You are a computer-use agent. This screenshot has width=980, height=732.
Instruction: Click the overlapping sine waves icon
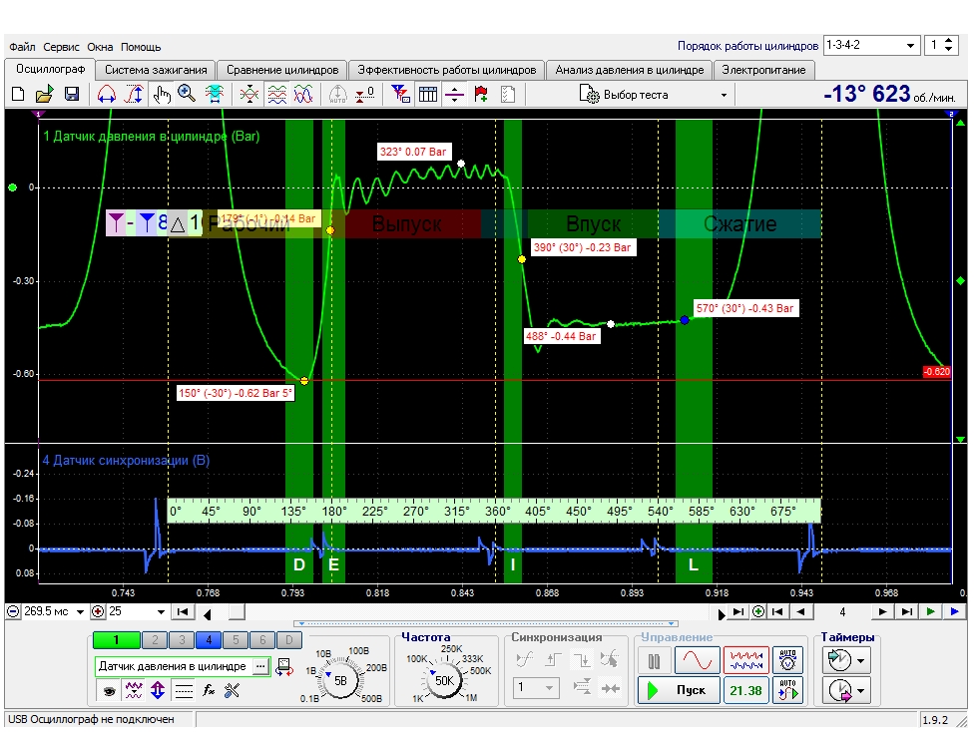coord(303,95)
